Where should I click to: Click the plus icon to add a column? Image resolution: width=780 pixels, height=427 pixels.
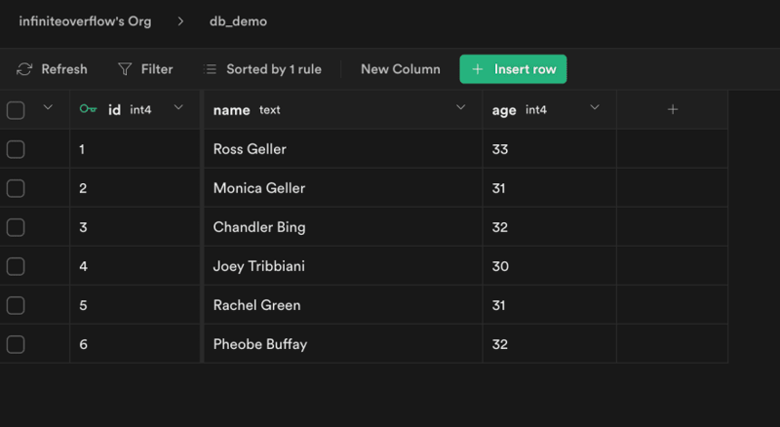[673, 109]
